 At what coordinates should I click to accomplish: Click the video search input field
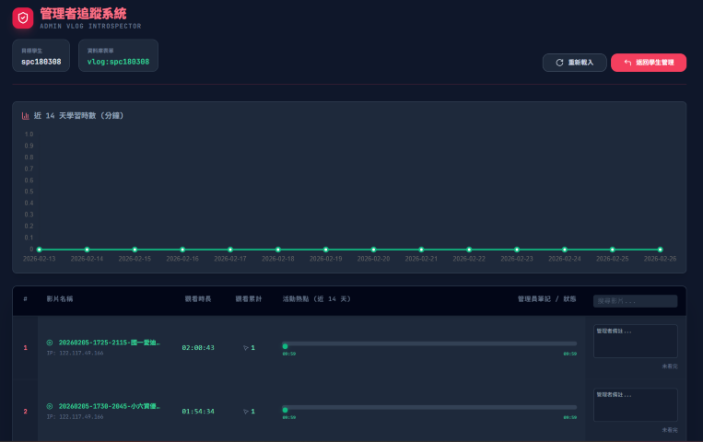click(635, 301)
